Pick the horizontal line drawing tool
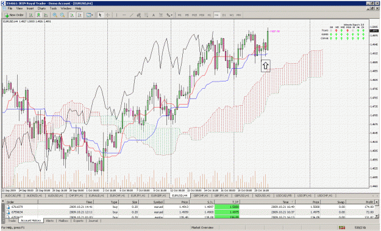 pos(124,15)
